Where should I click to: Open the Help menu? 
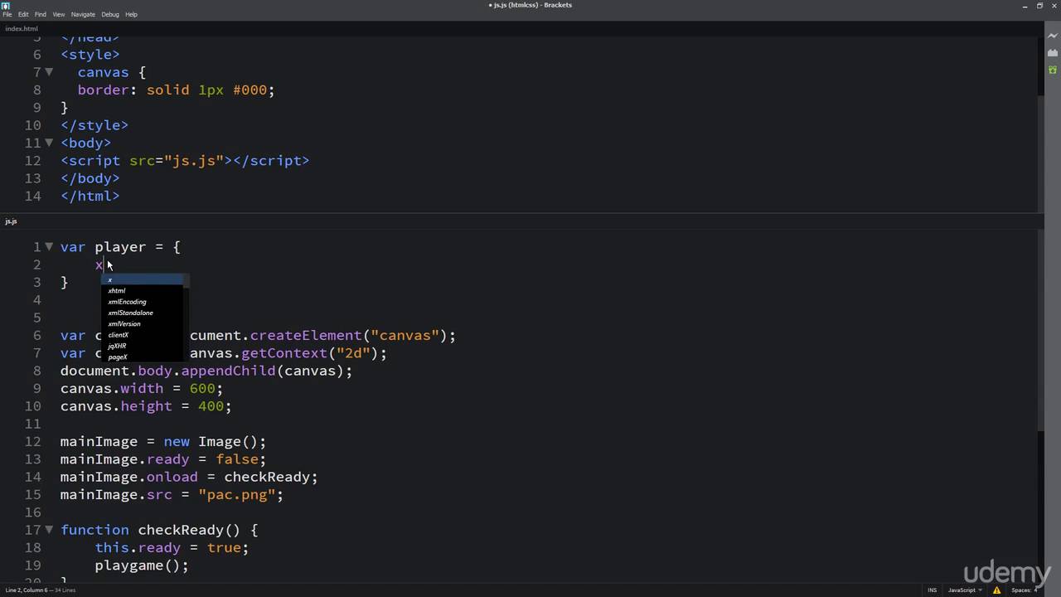pos(131,14)
